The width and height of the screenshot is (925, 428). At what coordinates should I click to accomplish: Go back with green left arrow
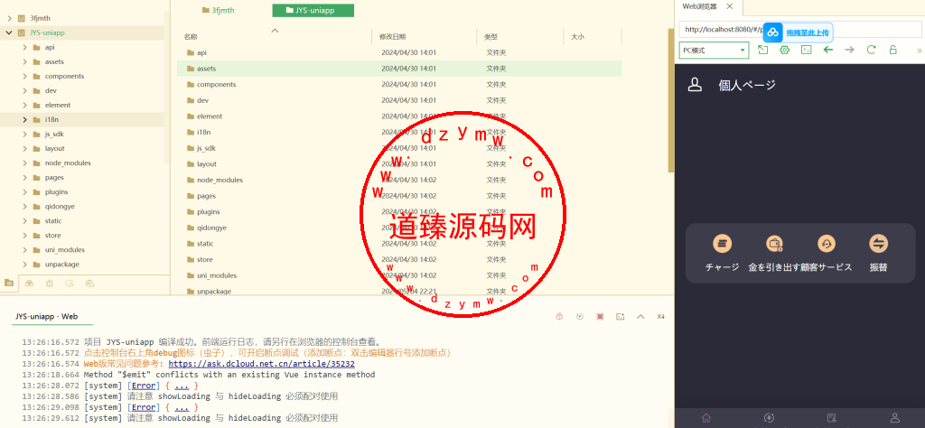(x=828, y=50)
